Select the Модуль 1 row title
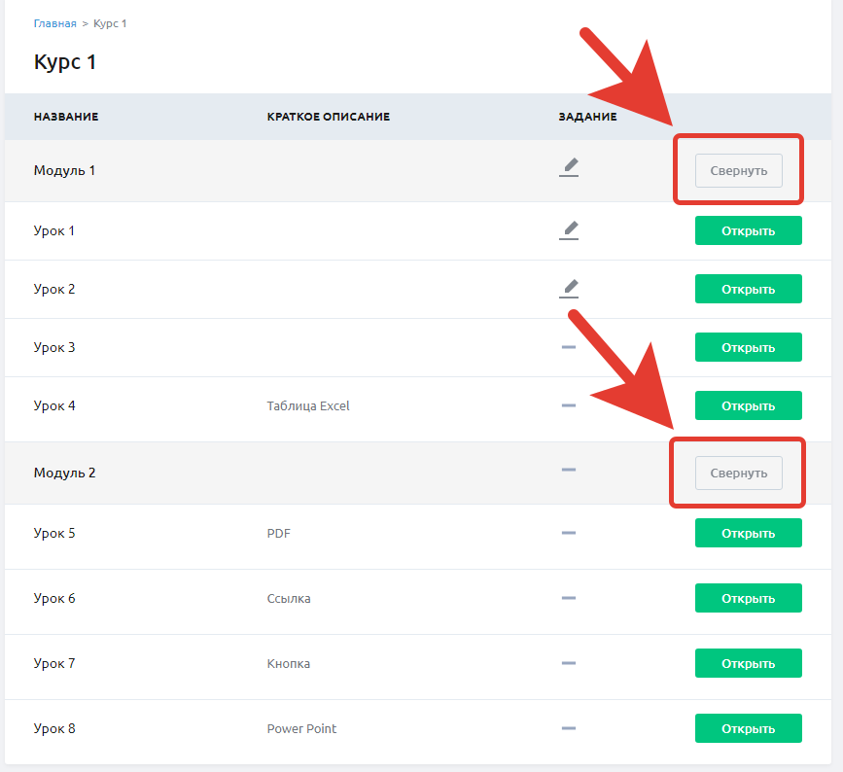843x772 pixels. click(x=64, y=171)
